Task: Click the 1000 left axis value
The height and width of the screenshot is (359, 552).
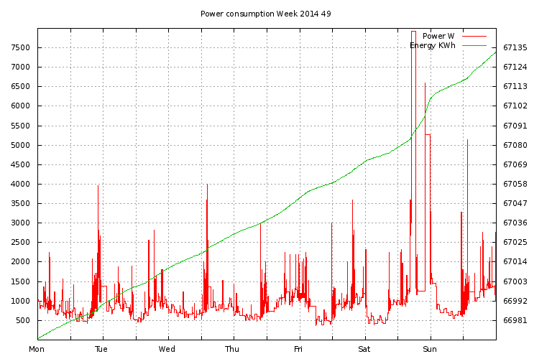Action: 20,301
